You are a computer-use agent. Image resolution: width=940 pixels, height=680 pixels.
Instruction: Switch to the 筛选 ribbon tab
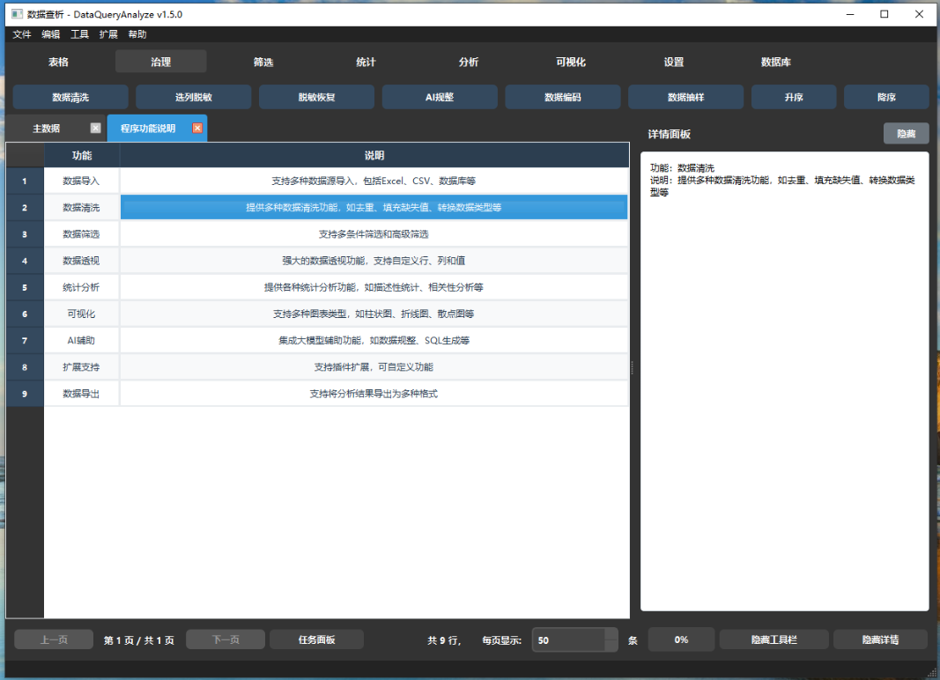tap(263, 62)
